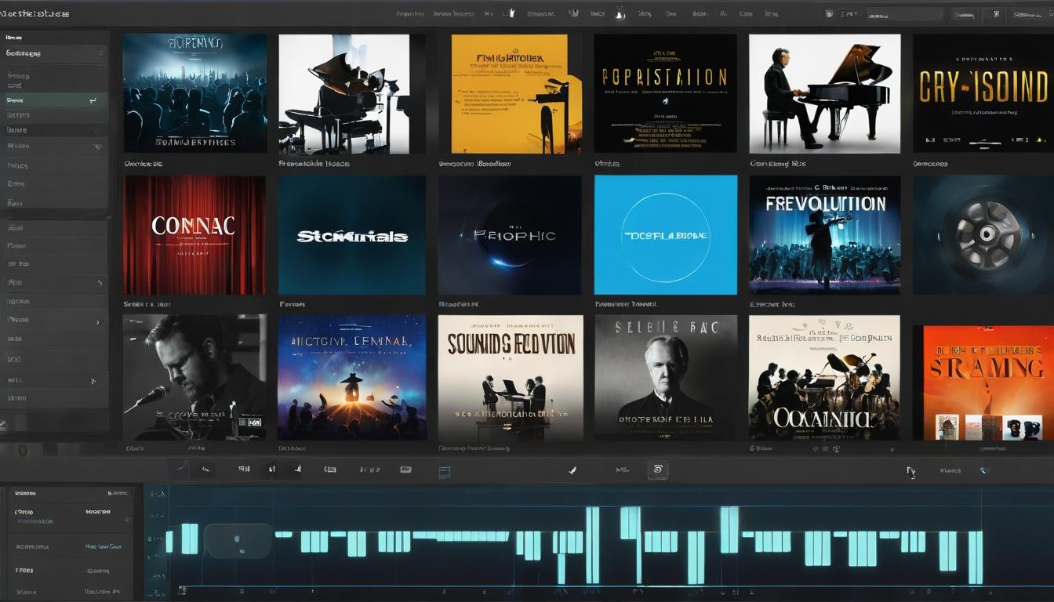Open the cosmic sunset album cover
Viewport: 1054px width, 602px height.
(x=352, y=378)
